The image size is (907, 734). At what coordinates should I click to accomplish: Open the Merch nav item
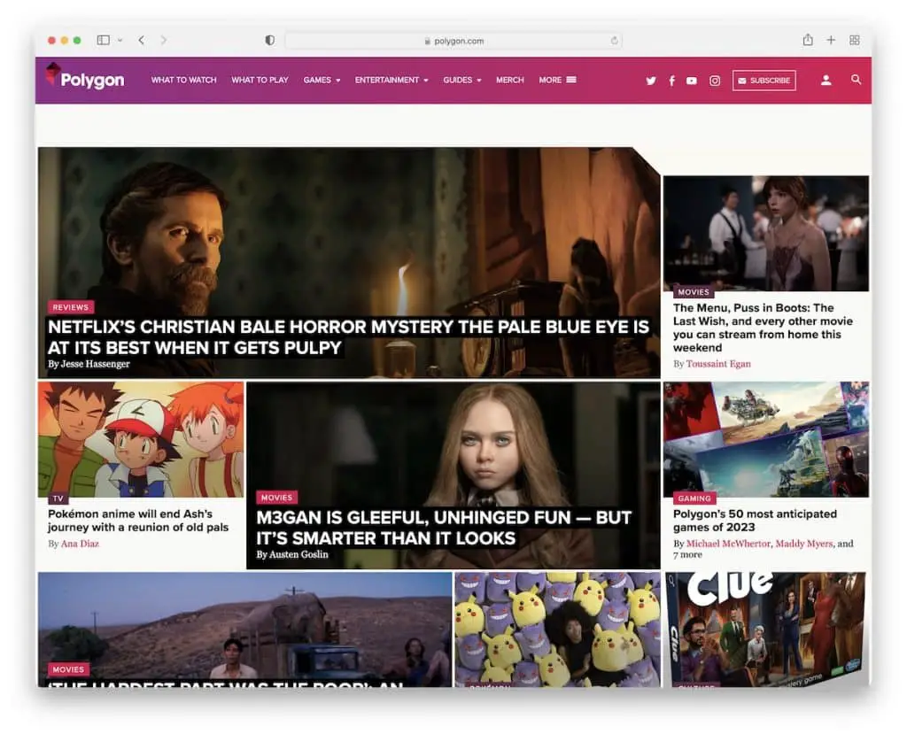tap(509, 81)
